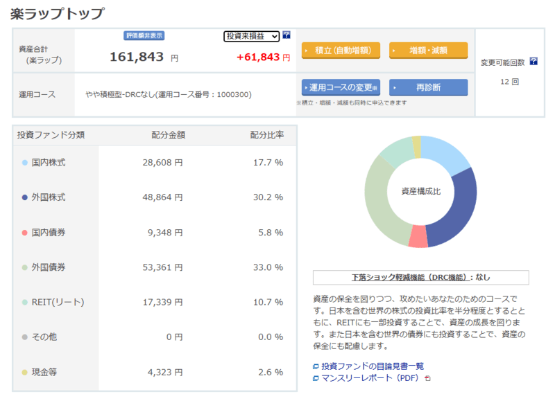This screenshot has width=555, height=401.
Task: Toggle the 評価額非表示 button
Action: (144, 35)
